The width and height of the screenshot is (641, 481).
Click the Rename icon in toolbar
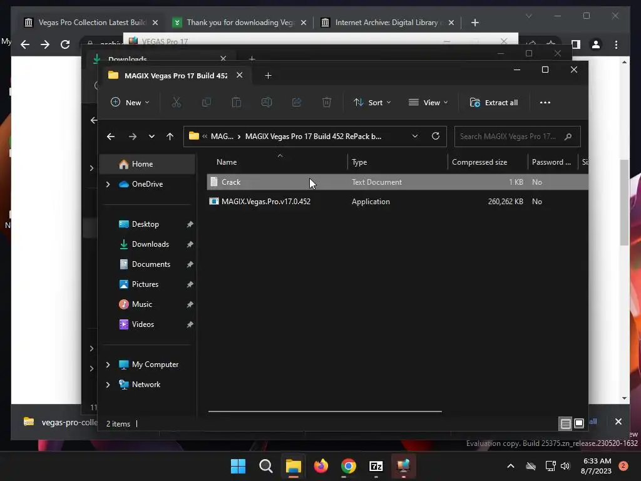[267, 102]
